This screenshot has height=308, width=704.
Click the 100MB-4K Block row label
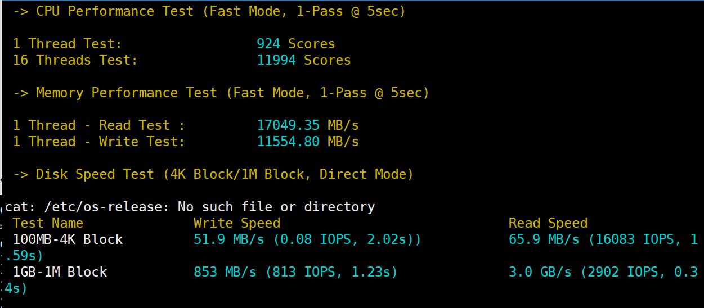(x=68, y=239)
